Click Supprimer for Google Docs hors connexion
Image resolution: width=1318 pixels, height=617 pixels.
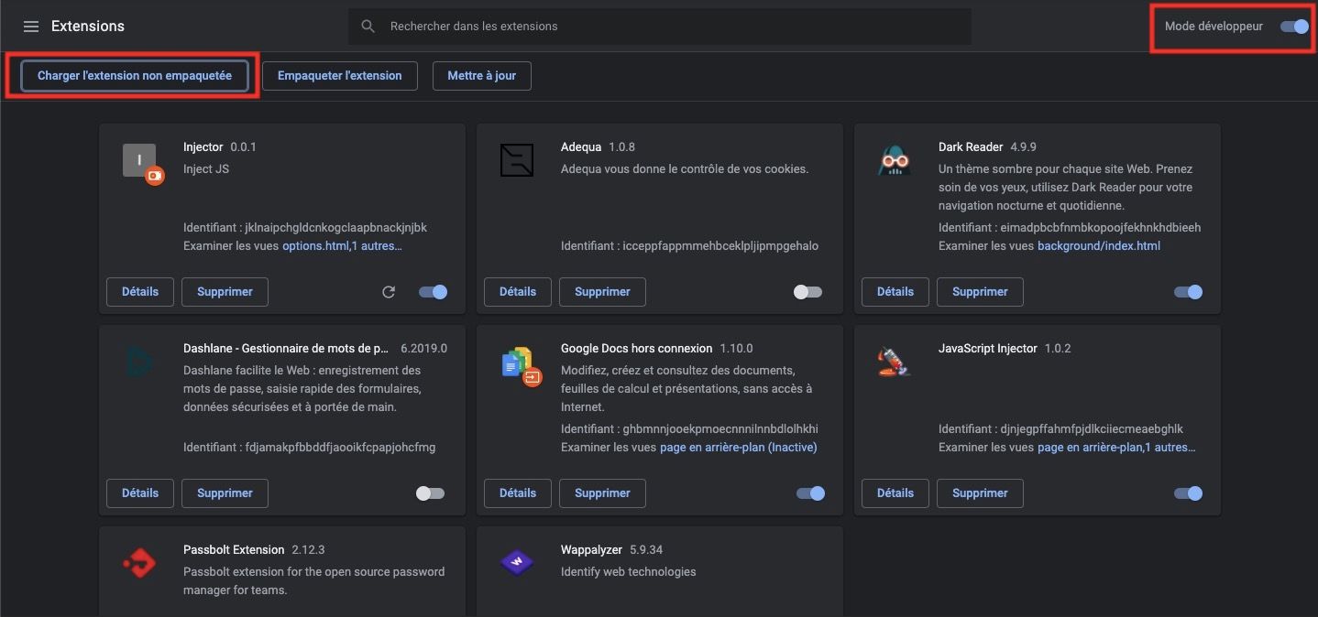[602, 493]
